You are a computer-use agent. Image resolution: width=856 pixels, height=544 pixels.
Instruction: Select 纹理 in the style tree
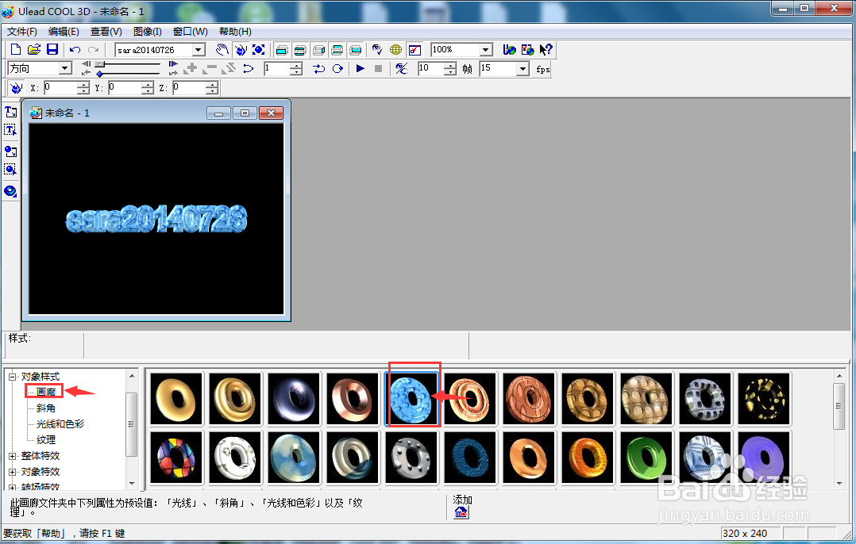click(46, 439)
